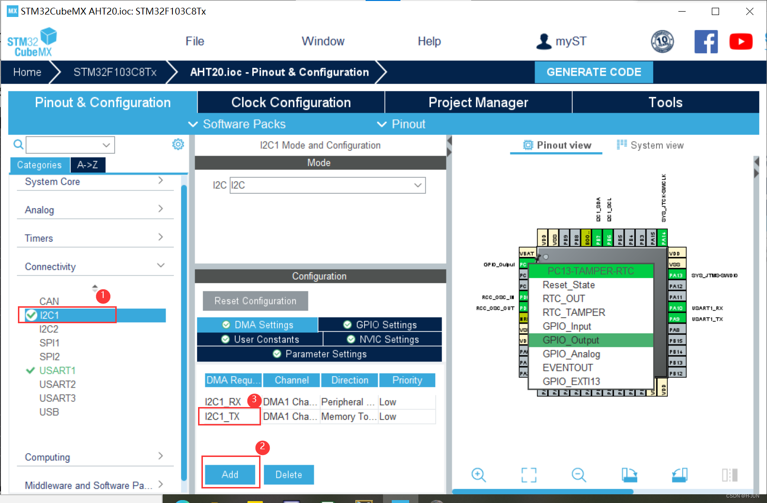Select pin PB12 on the chip
The width and height of the screenshot is (767, 503).
click(676, 374)
